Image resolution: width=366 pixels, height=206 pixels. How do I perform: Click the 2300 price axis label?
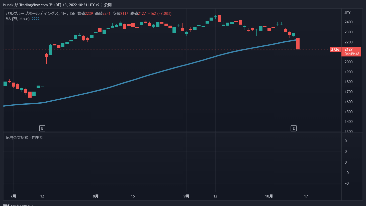click(x=348, y=32)
